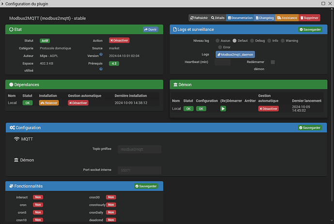Click the Démon Statut OK badge

[188, 108]
